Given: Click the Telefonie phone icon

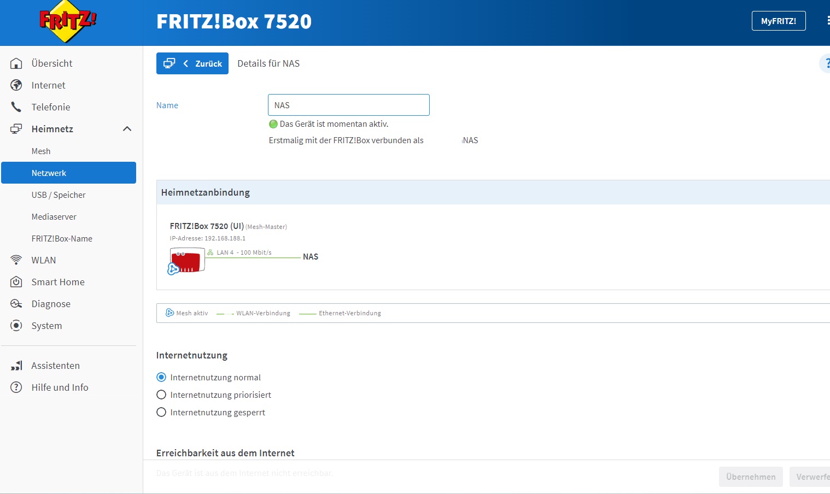Looking at the screenshot, I should click(x=16, y=107).
